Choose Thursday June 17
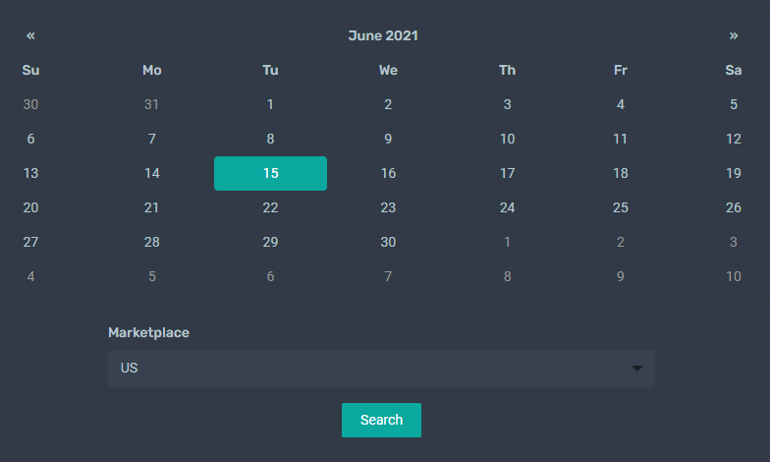Image resolution: width=770 pixels, height=462 pixels. pos(507,173)
